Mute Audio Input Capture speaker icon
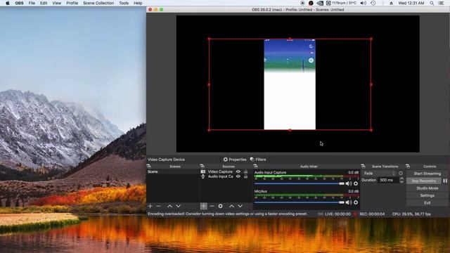This screenshot has height=253, width=450. click(x=349, y=183)
